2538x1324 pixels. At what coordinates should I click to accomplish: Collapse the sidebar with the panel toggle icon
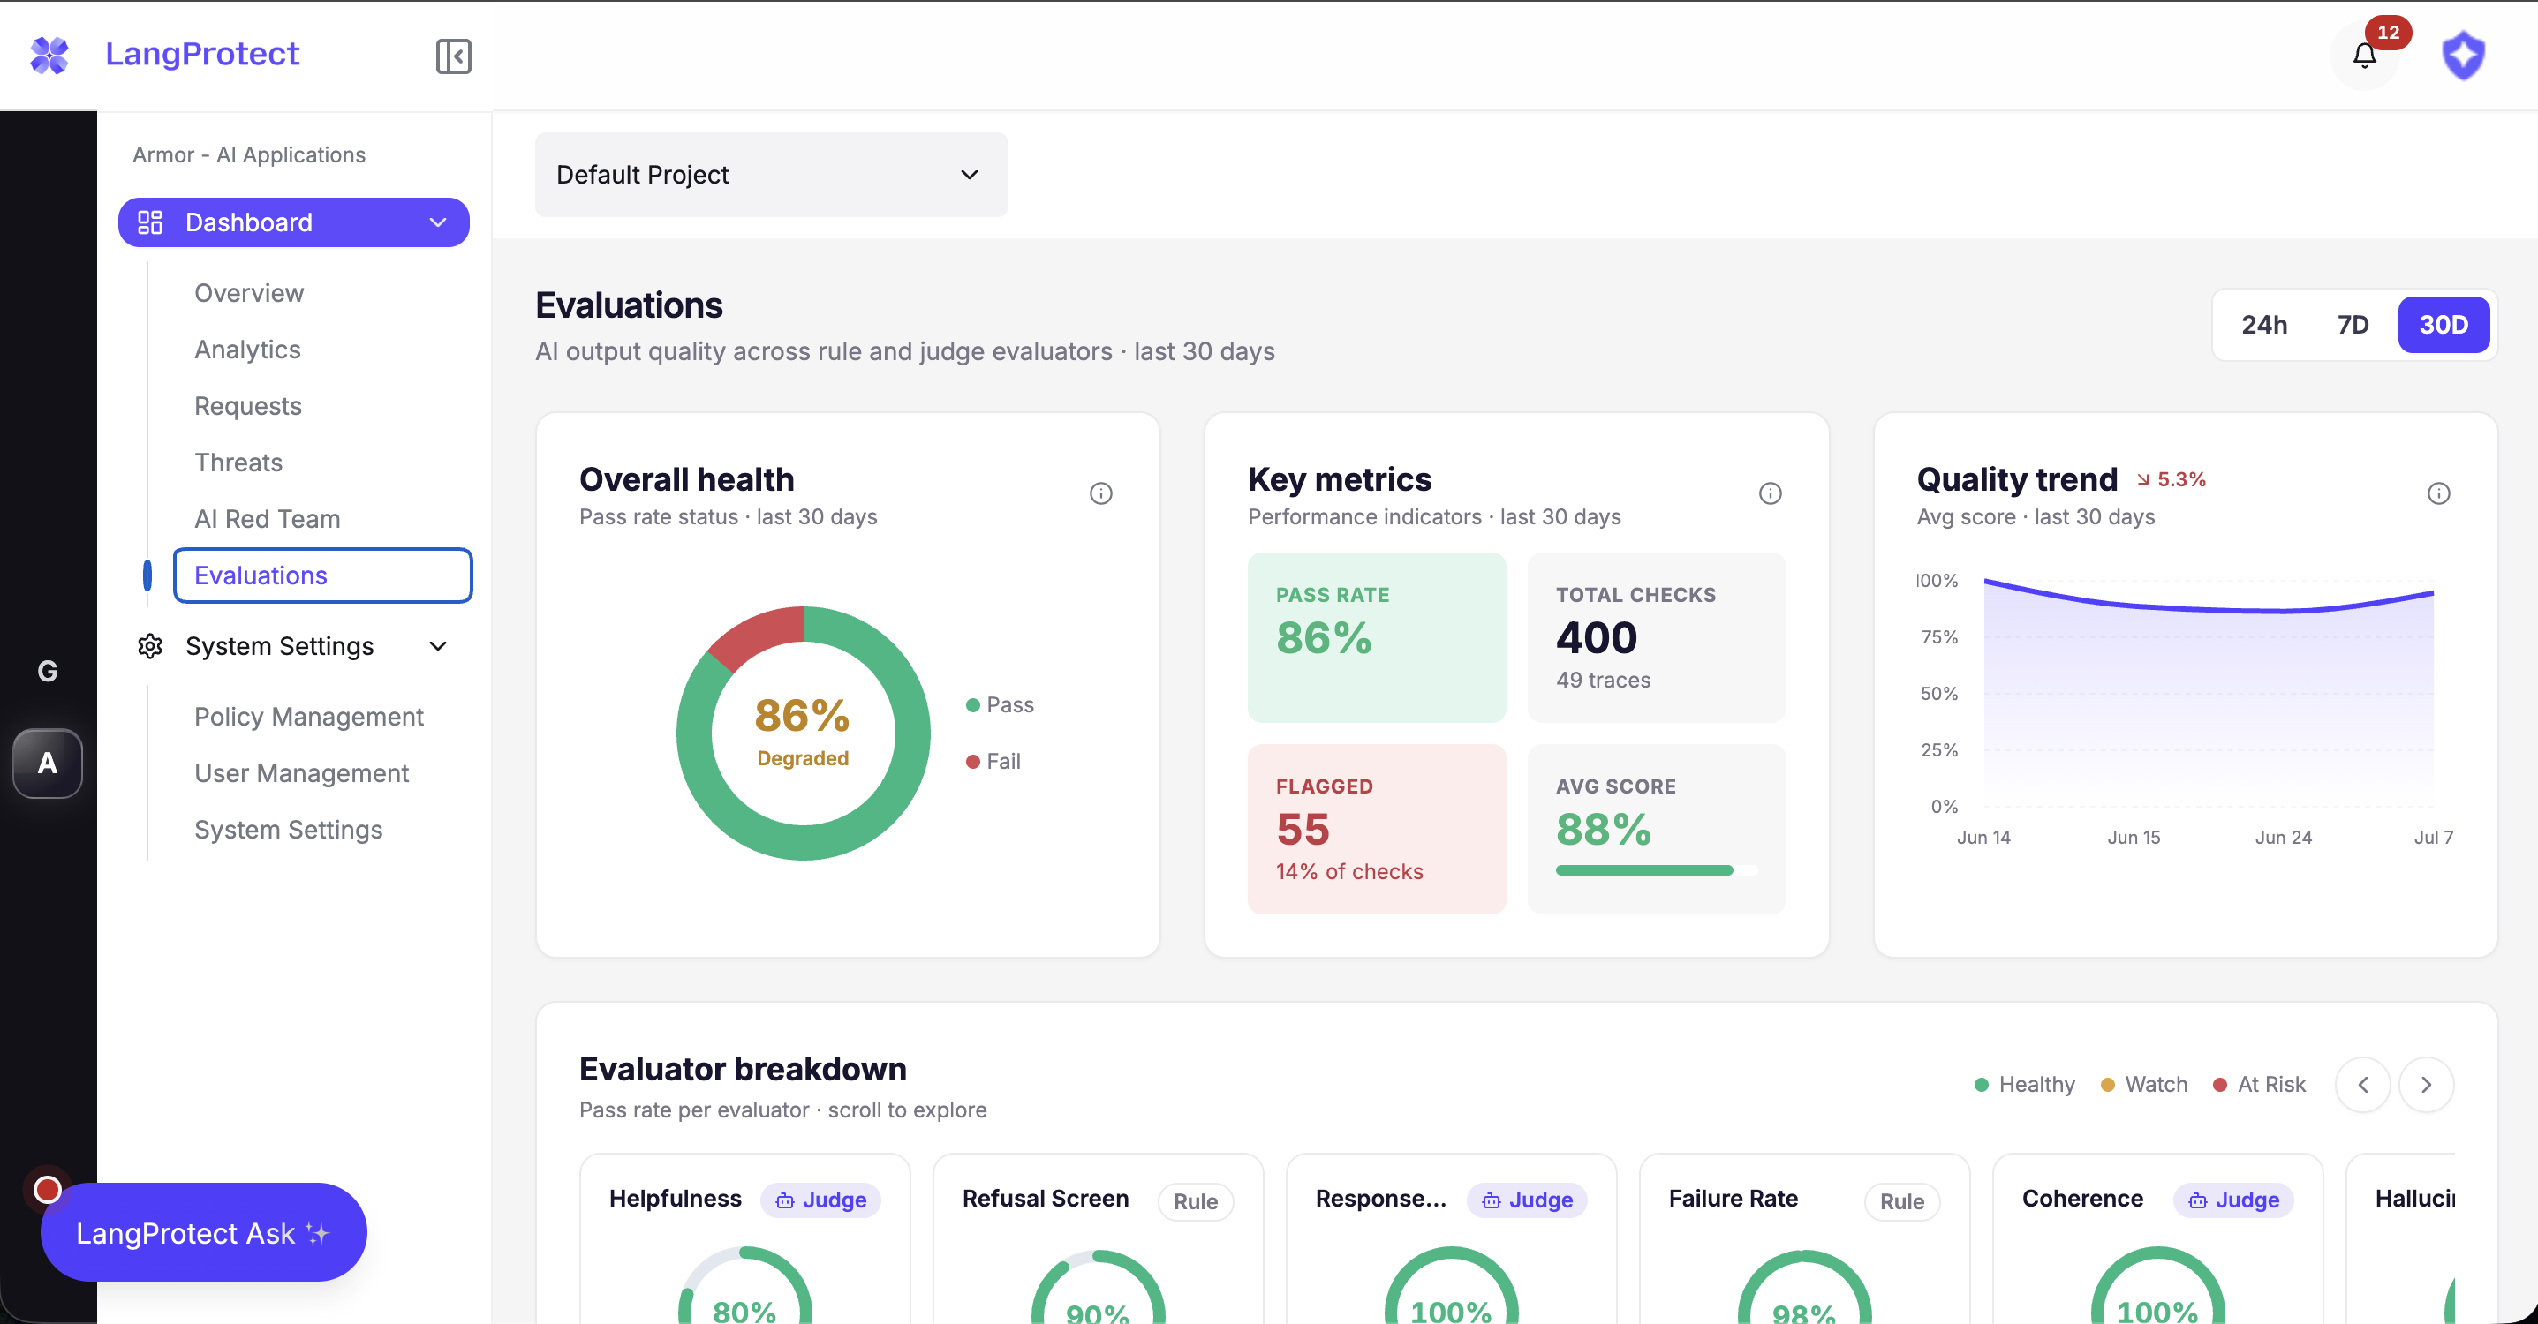pos(453,56)
